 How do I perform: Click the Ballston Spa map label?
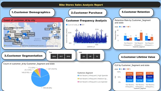(x=26, y=31)
